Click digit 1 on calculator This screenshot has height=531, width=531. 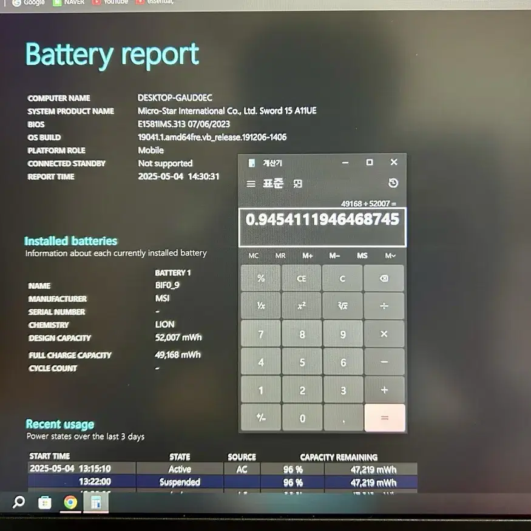(261, 390)
